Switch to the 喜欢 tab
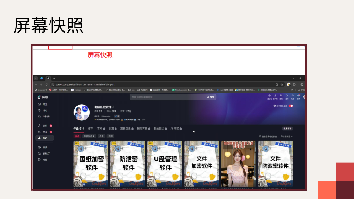The width and height of the screenshot is (354, 199). click(101, 129)
